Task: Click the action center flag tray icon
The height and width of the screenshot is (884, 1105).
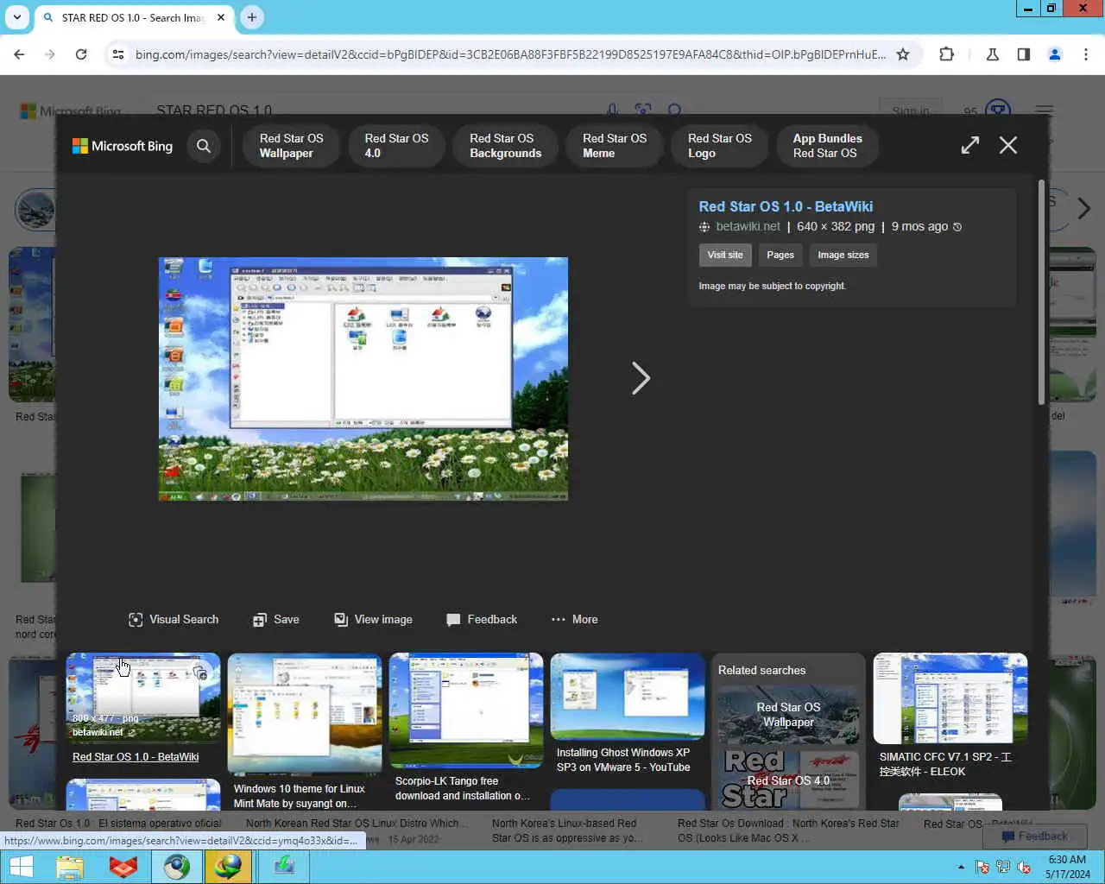Action: tap(982, 867)
